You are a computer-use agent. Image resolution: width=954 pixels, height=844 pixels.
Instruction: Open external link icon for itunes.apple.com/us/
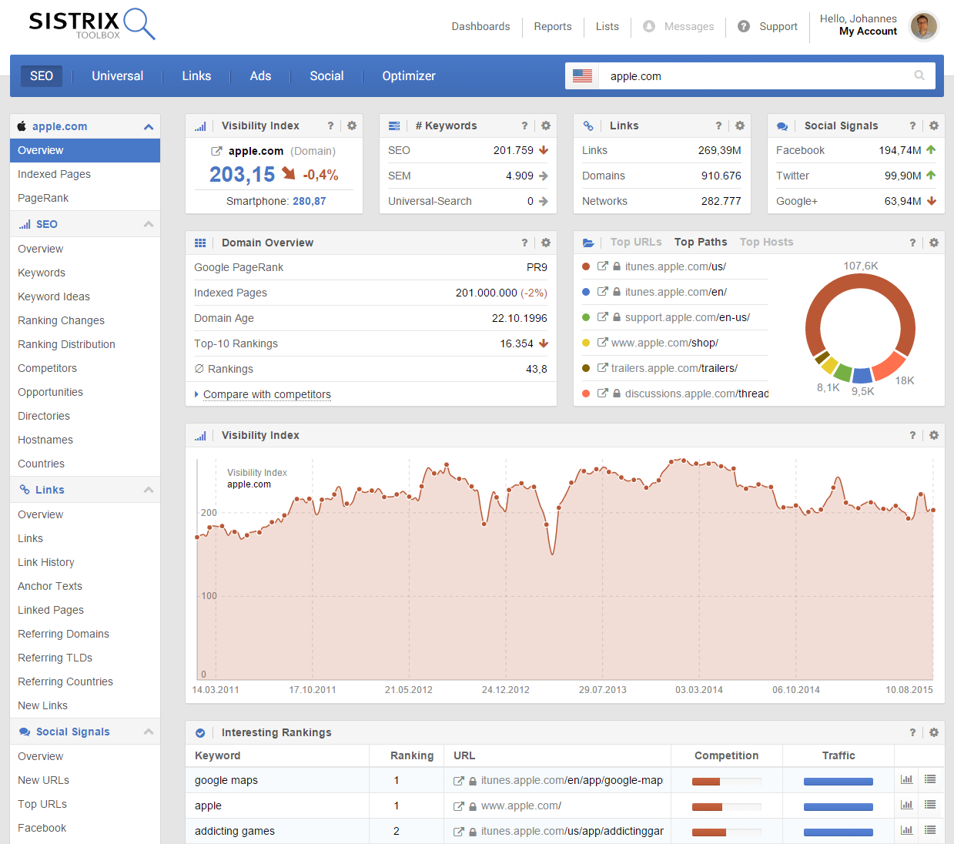point(603,266)
